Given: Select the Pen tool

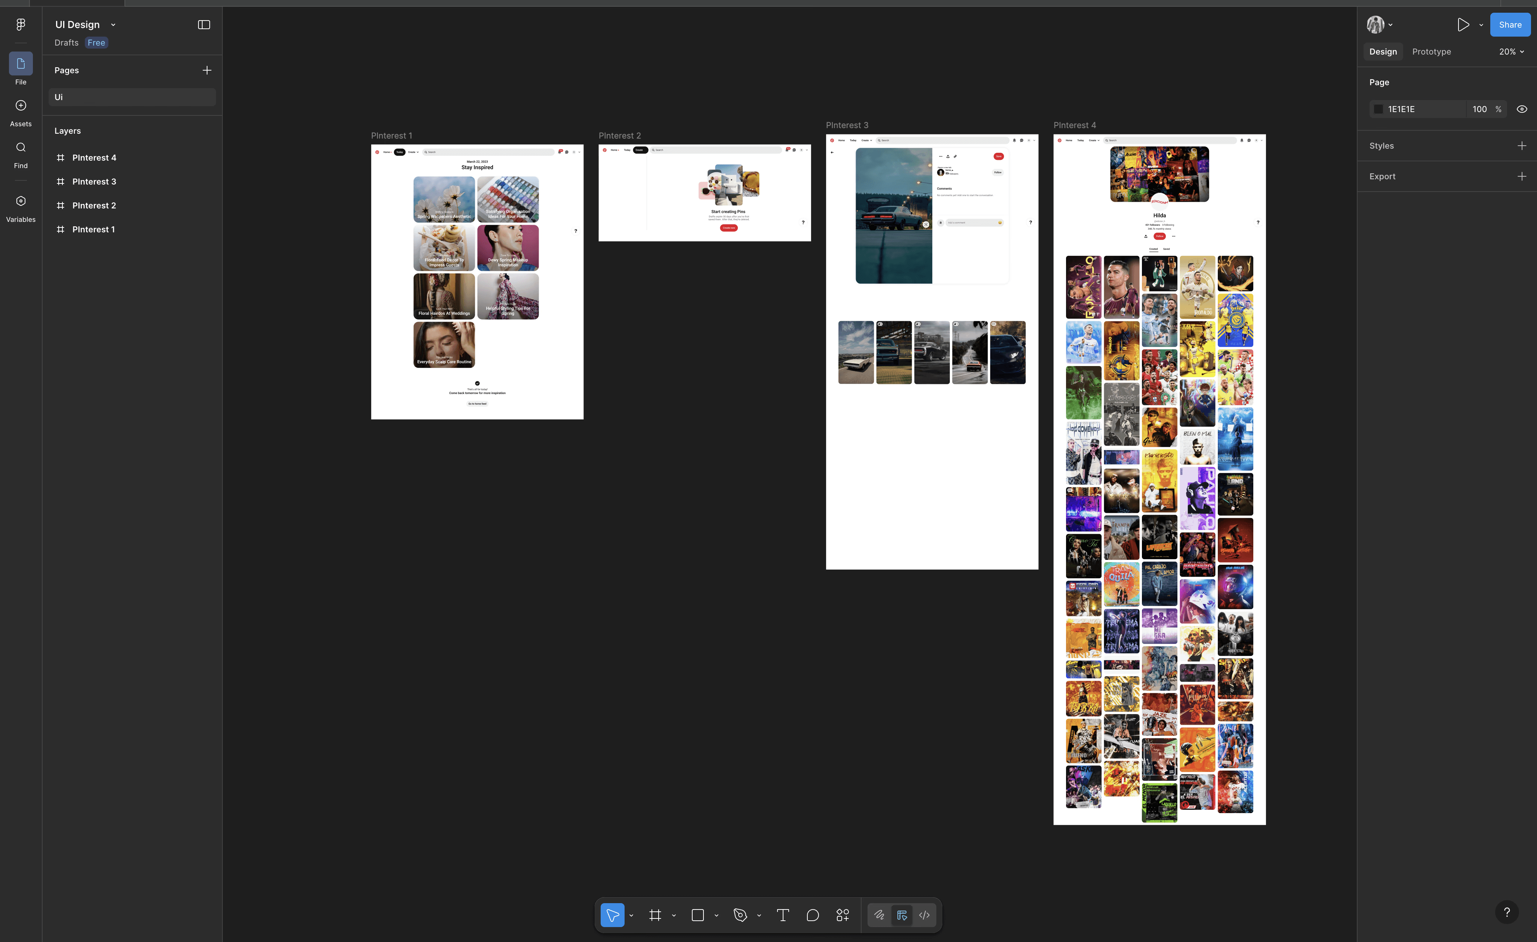Looking at the screenshot, I should (740, 915).
